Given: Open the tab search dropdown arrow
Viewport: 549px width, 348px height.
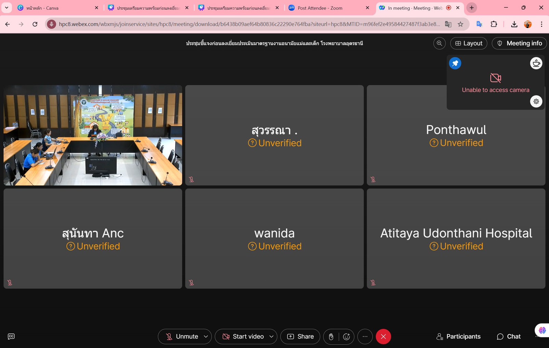Looking at the screenshot, I should [x=6, y=8].
